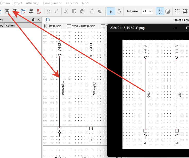Undo the last action

(x=49, y=11)
